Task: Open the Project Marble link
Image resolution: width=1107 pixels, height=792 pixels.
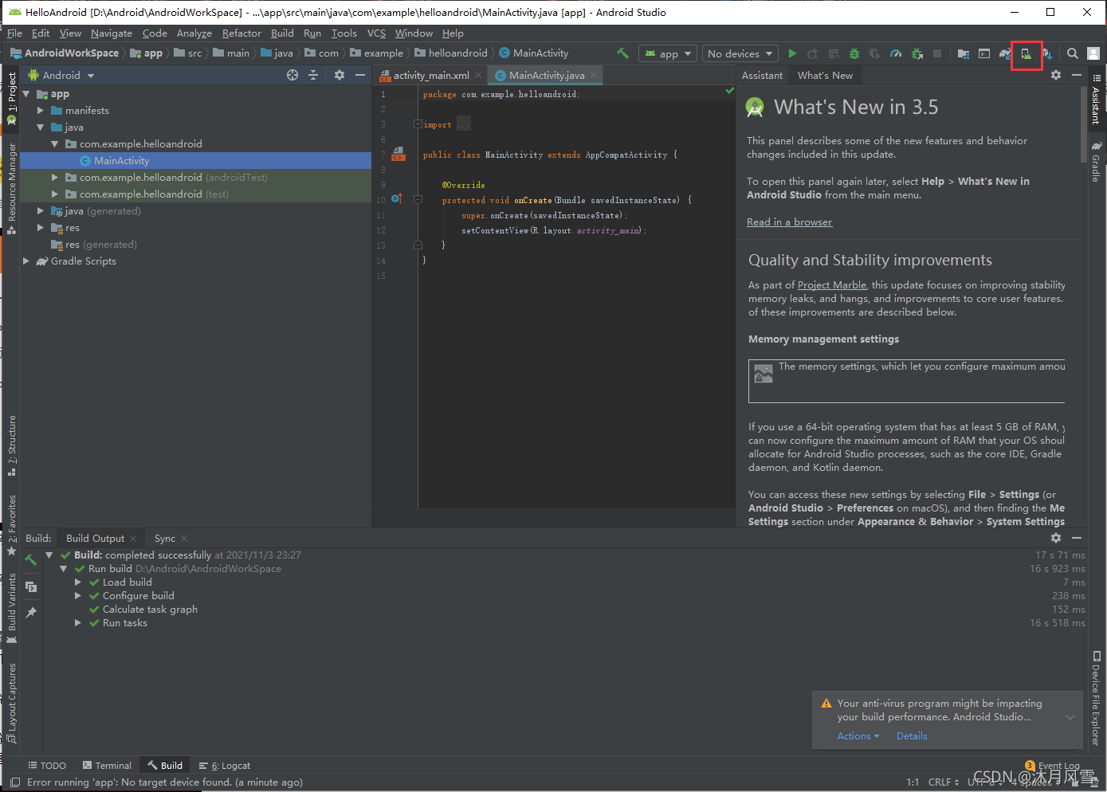Action: pyautogui.click(x=832, y=285)
